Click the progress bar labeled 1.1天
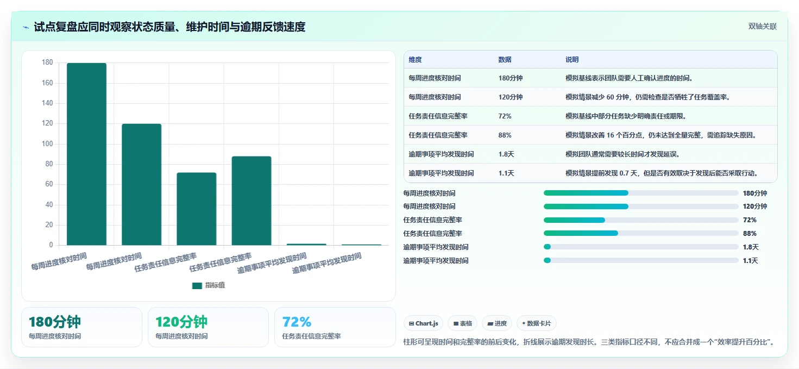Viewport: 799px width, 369px height. coord(641,260)
